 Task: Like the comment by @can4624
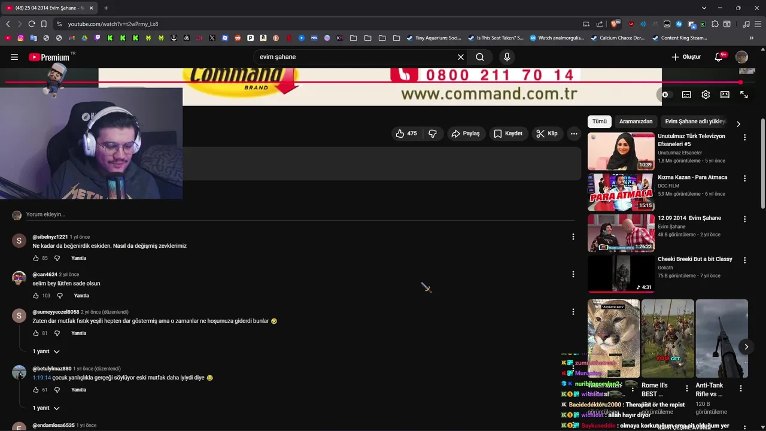(36, 296)
